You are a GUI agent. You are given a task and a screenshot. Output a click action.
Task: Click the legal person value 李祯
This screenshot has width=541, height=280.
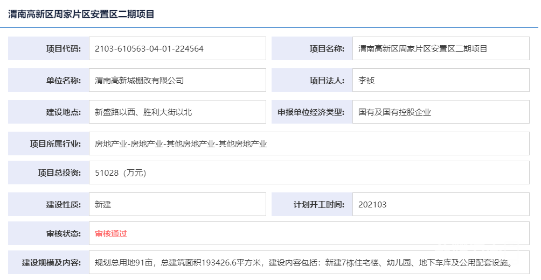(366, 81)
